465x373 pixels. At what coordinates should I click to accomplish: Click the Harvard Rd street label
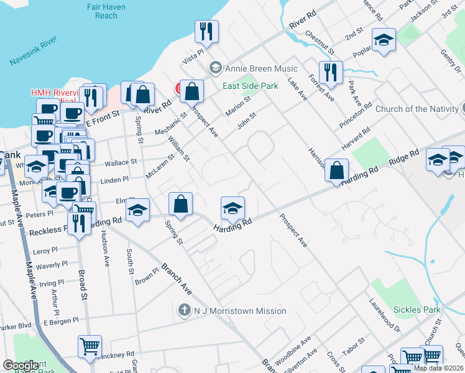point(356,139)
